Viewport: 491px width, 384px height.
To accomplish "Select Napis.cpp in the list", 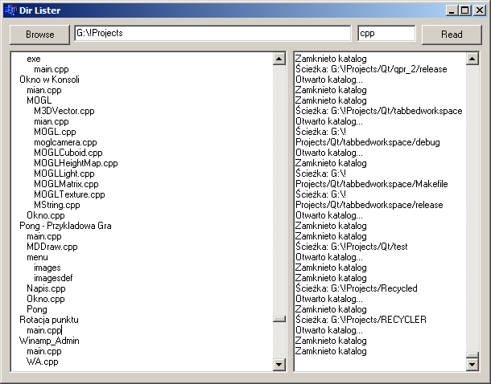I will pyautogui.click(x=46, y=288).
